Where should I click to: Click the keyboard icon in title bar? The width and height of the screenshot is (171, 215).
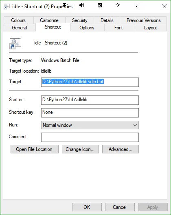click(100, 5)
